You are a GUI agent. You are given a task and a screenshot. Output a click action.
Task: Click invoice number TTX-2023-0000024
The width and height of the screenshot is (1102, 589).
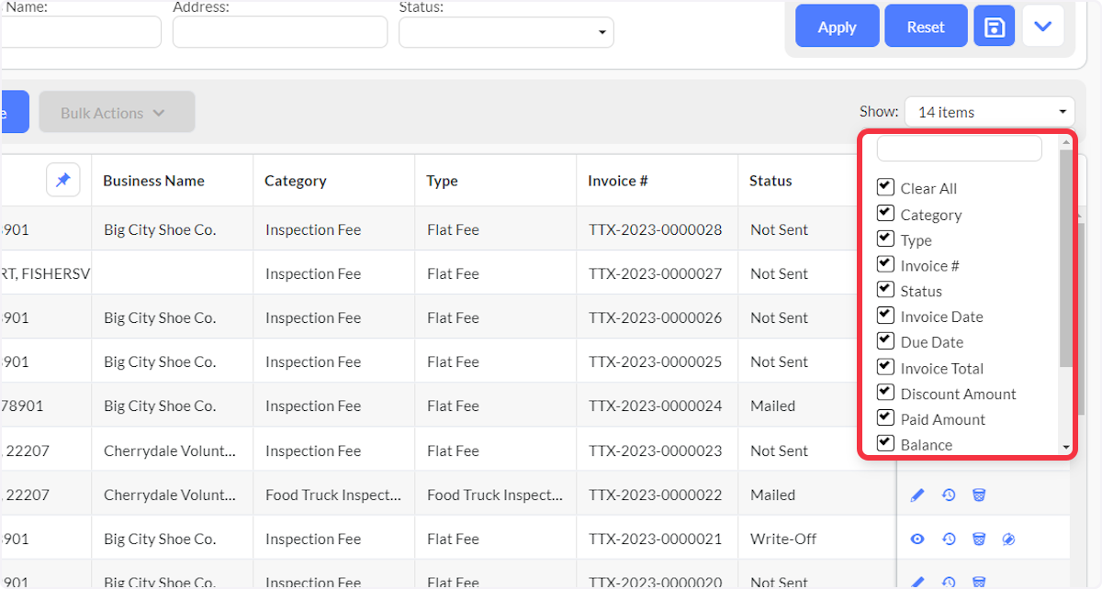pos(656,406)
